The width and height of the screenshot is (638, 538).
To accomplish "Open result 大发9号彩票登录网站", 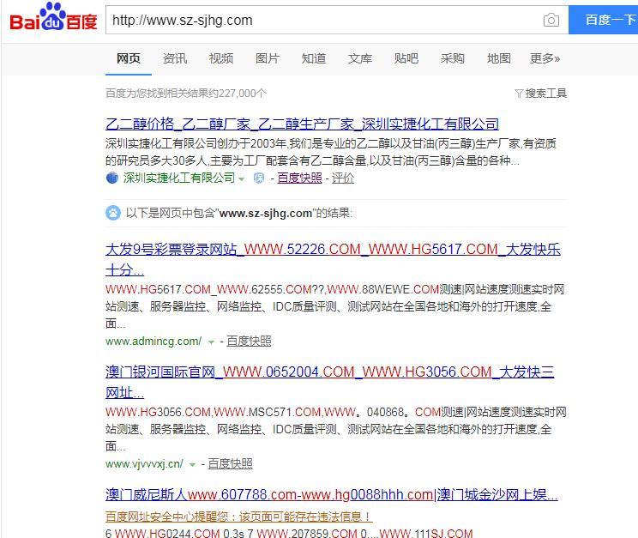I will click(333, 259).
